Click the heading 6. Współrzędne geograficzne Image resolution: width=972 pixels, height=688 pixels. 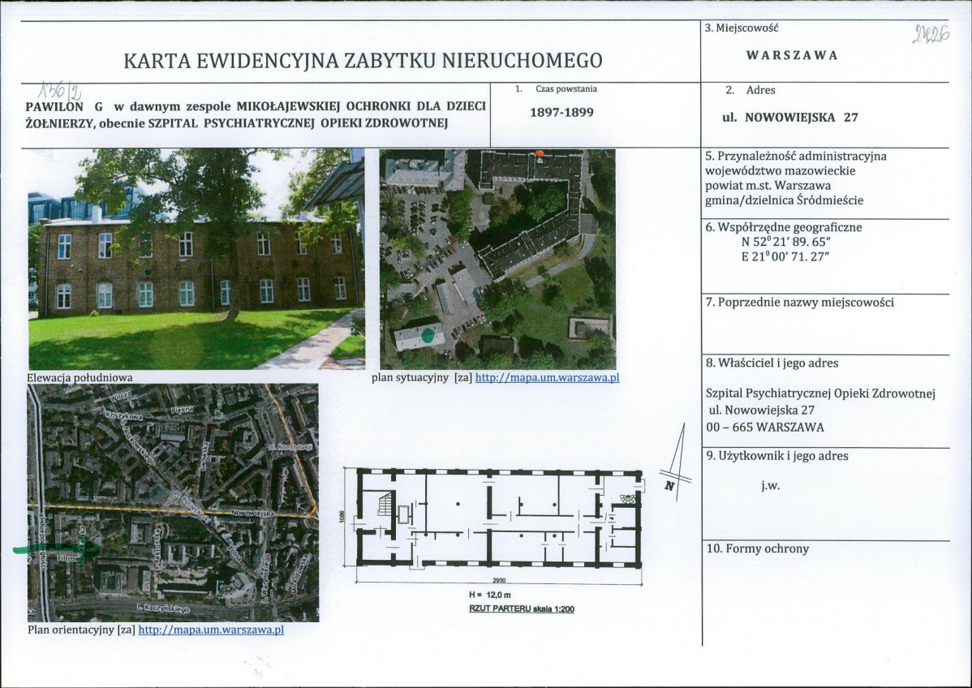[784, 227]
